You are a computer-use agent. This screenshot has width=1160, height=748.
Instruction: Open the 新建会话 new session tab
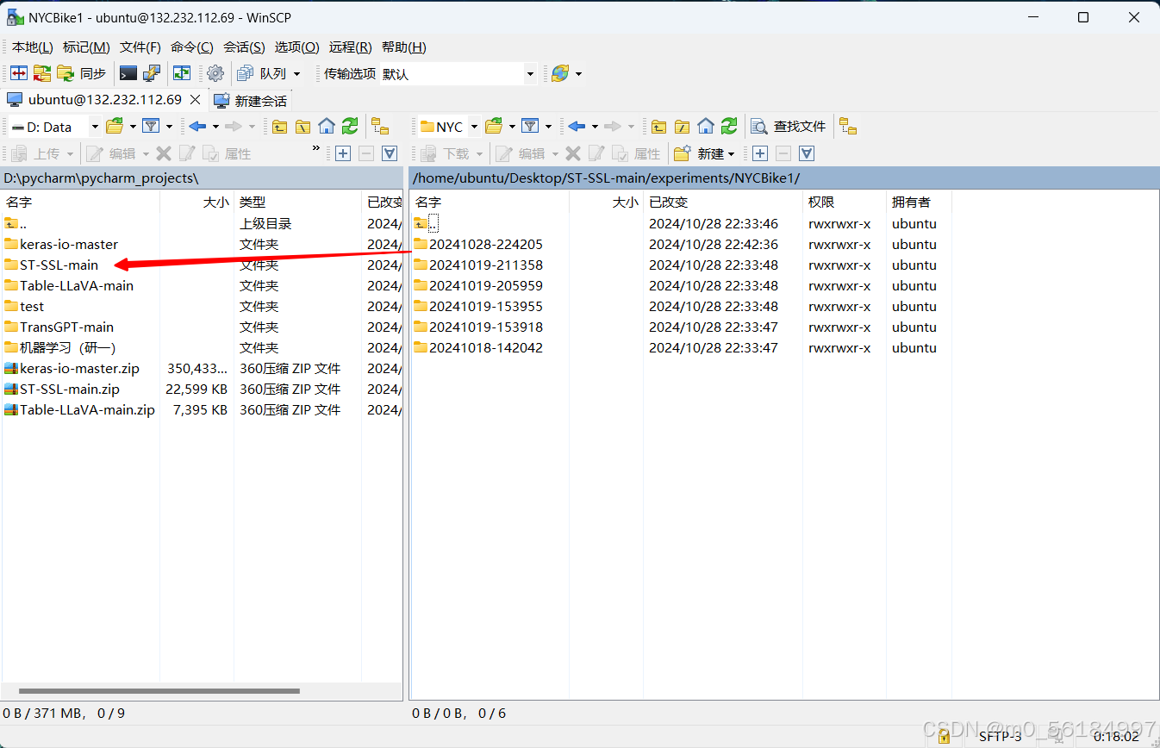[x=251, y=101]
